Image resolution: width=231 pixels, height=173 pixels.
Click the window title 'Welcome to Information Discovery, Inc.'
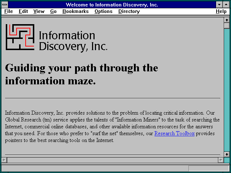coord(112,5)
